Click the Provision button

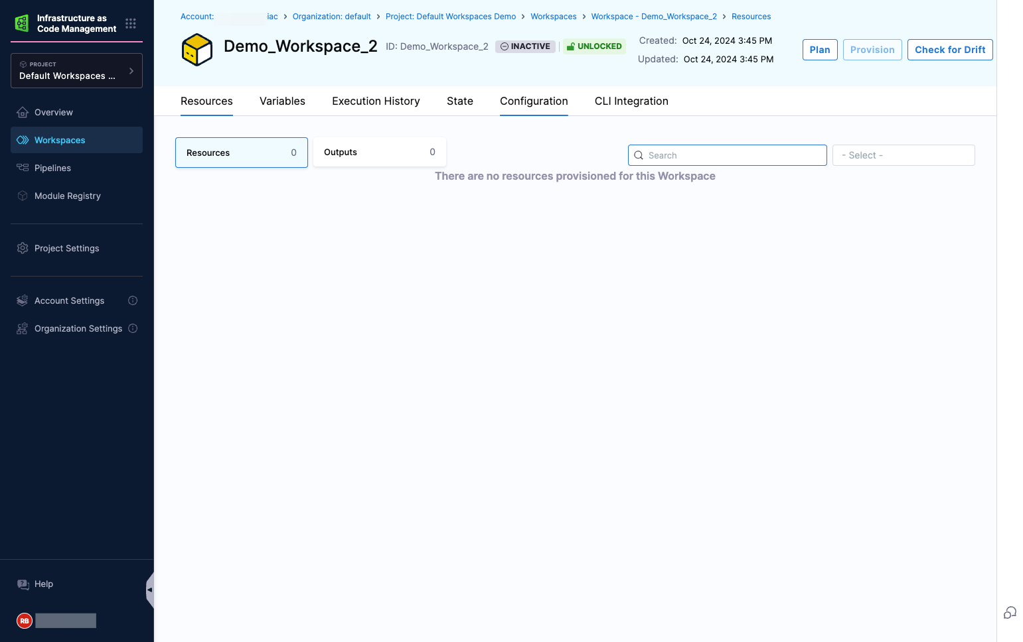(872, 50)
